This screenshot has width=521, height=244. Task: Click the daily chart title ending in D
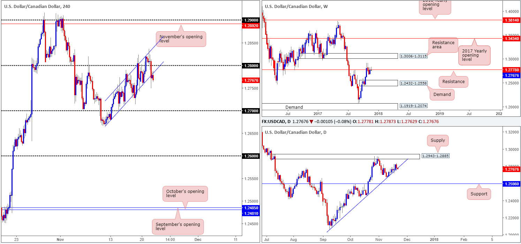tap(296, 132)
